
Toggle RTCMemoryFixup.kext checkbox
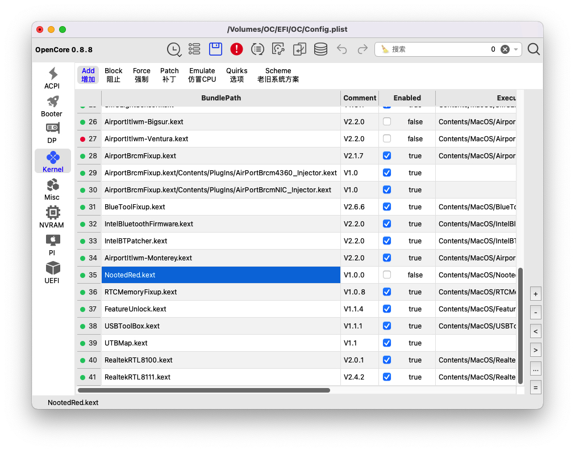click(x=387, y=292)
